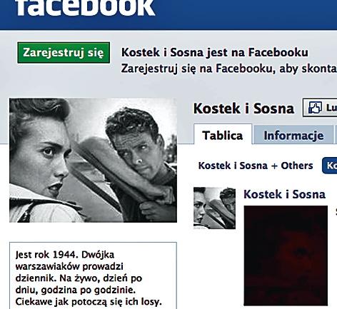
Task: Click the partially visible tab after Informacje
Action: [x=336, y=135]
